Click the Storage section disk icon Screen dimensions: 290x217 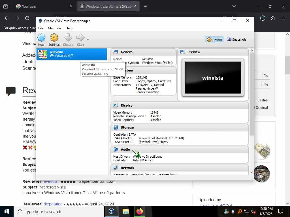tap(116, 127)
